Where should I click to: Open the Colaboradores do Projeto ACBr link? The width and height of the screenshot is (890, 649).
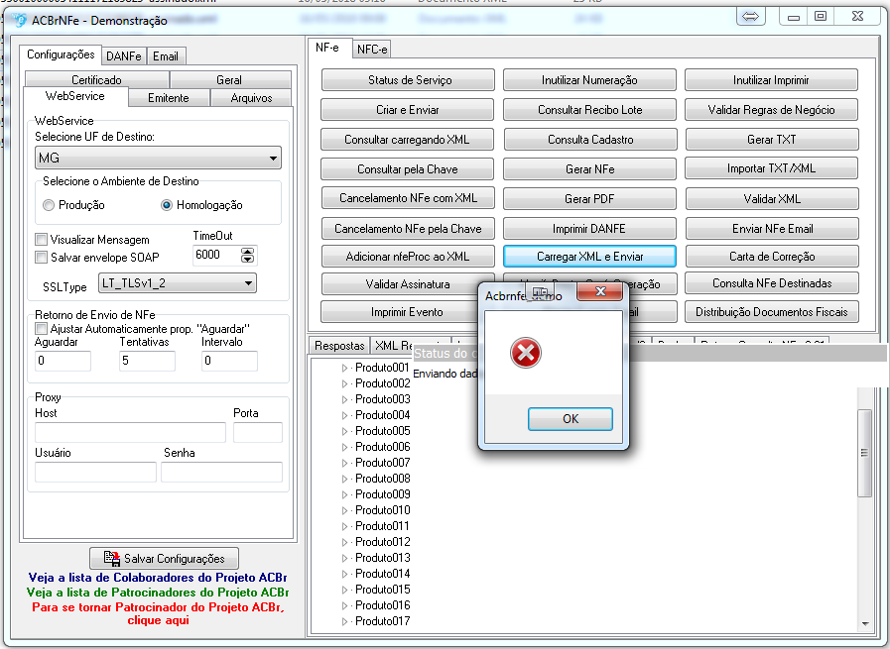(x=158, y=578)
